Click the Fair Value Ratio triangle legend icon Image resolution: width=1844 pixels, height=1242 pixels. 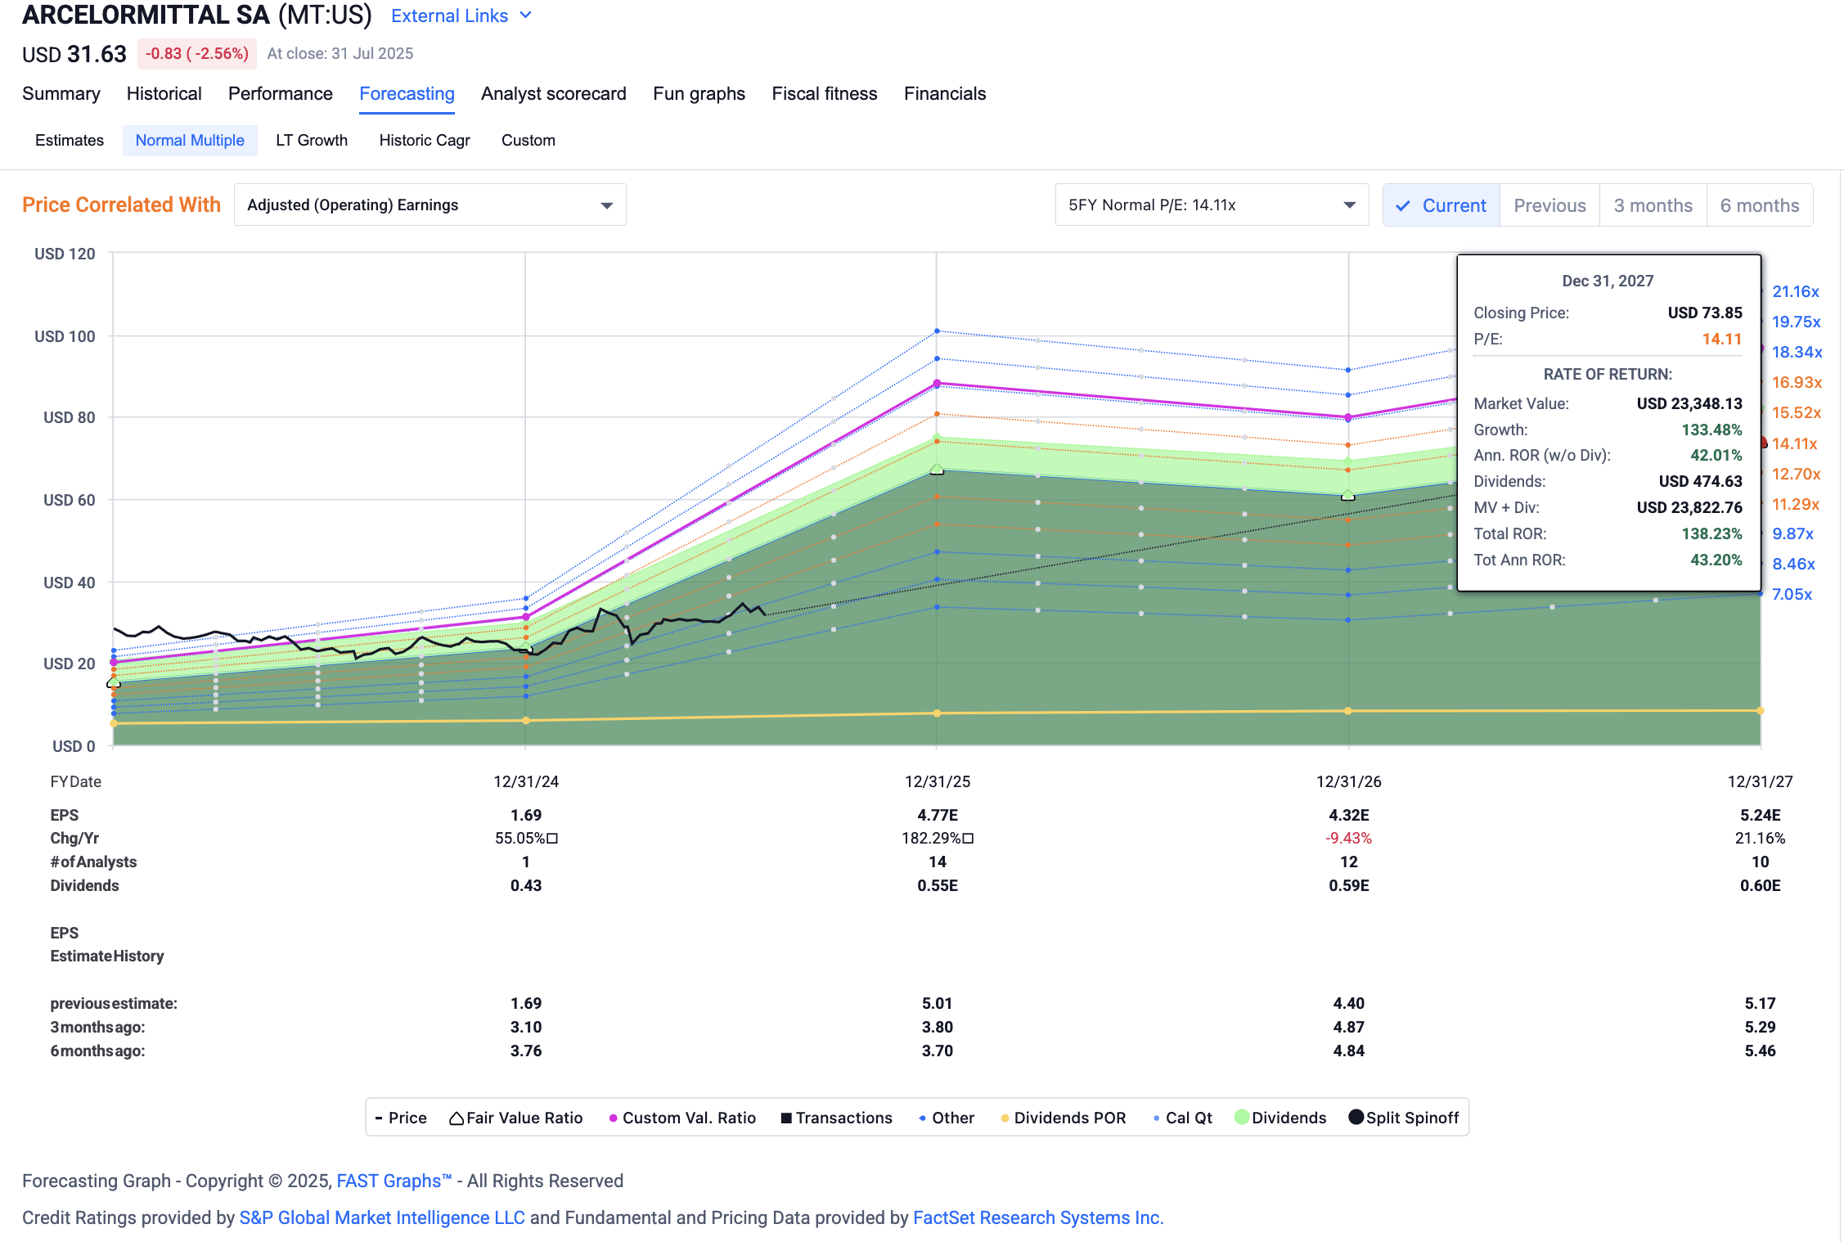point(457,1118)
